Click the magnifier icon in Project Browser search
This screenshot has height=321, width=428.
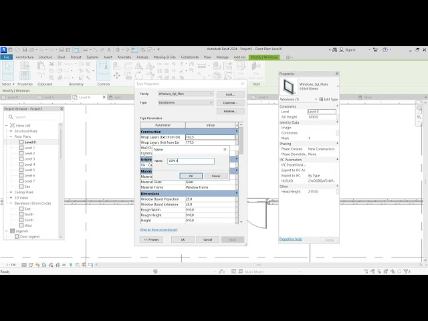[x=11, y=117]
